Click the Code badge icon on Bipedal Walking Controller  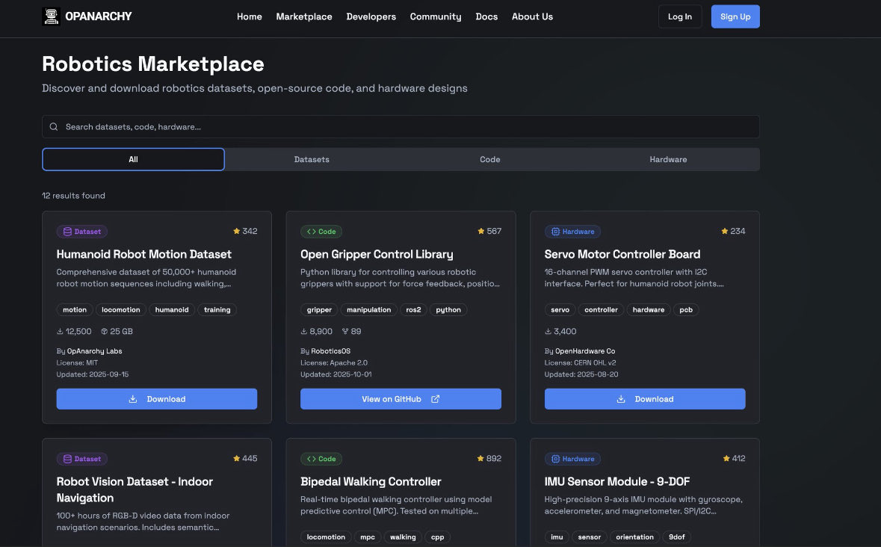312,459
